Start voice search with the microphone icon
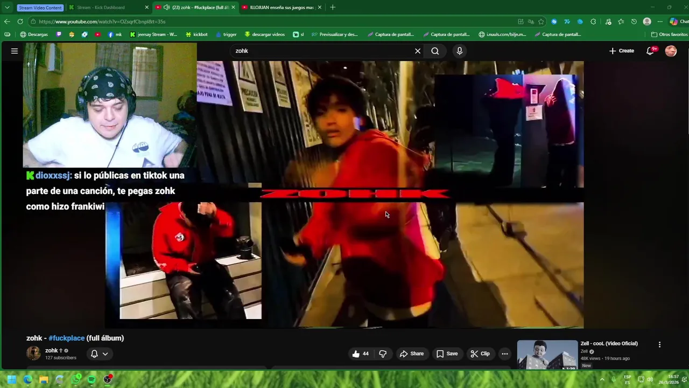The width and height of the screenshot is (689, 388). coord(459,51)
